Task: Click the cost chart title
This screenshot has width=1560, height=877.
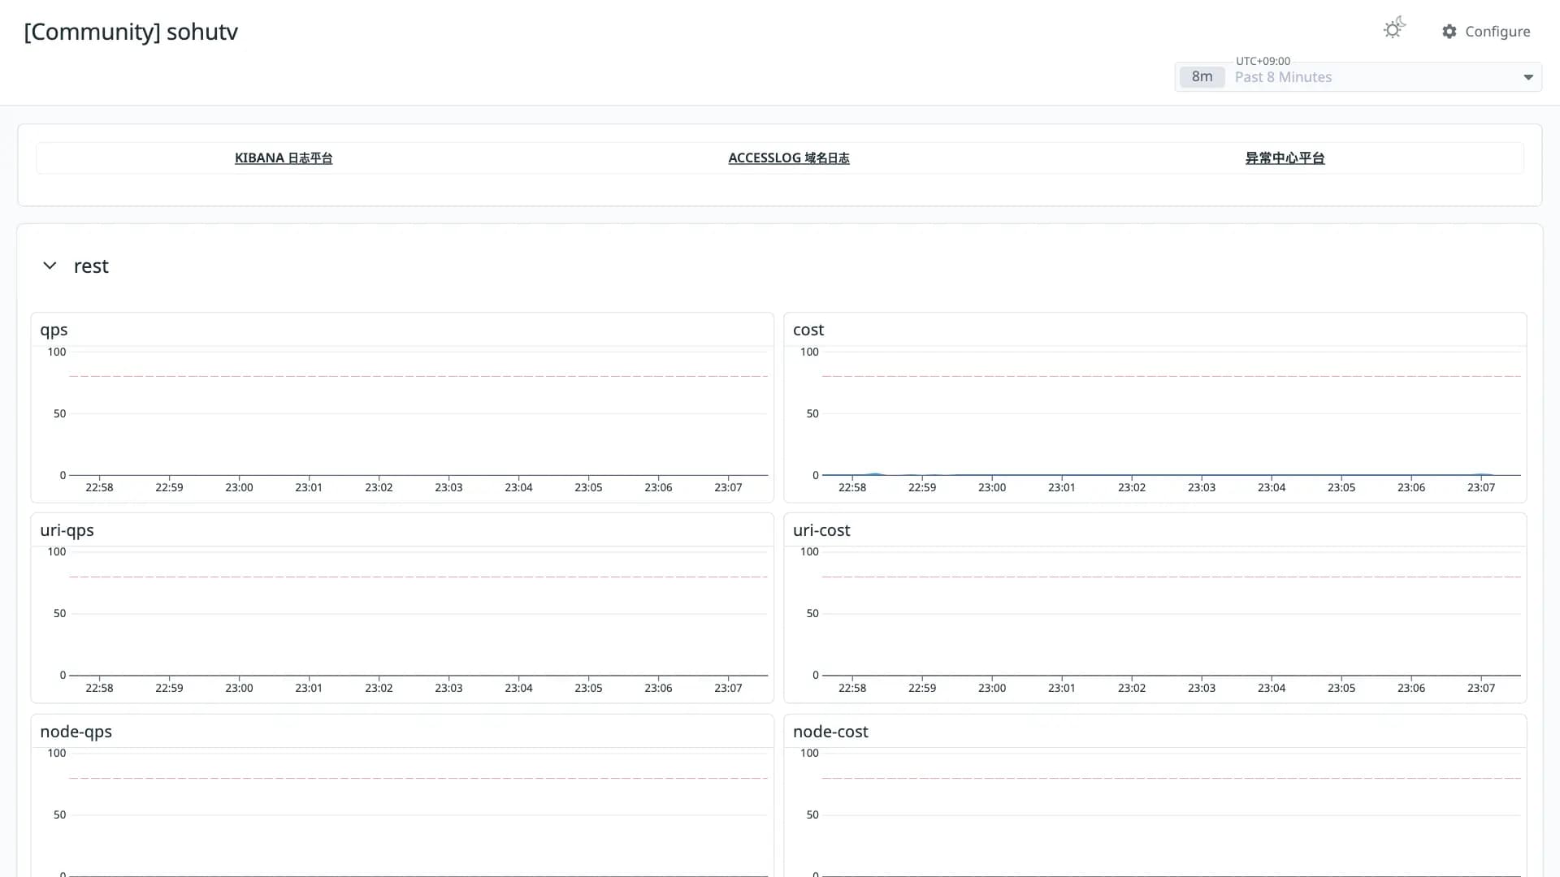Action: pos(808,330)
